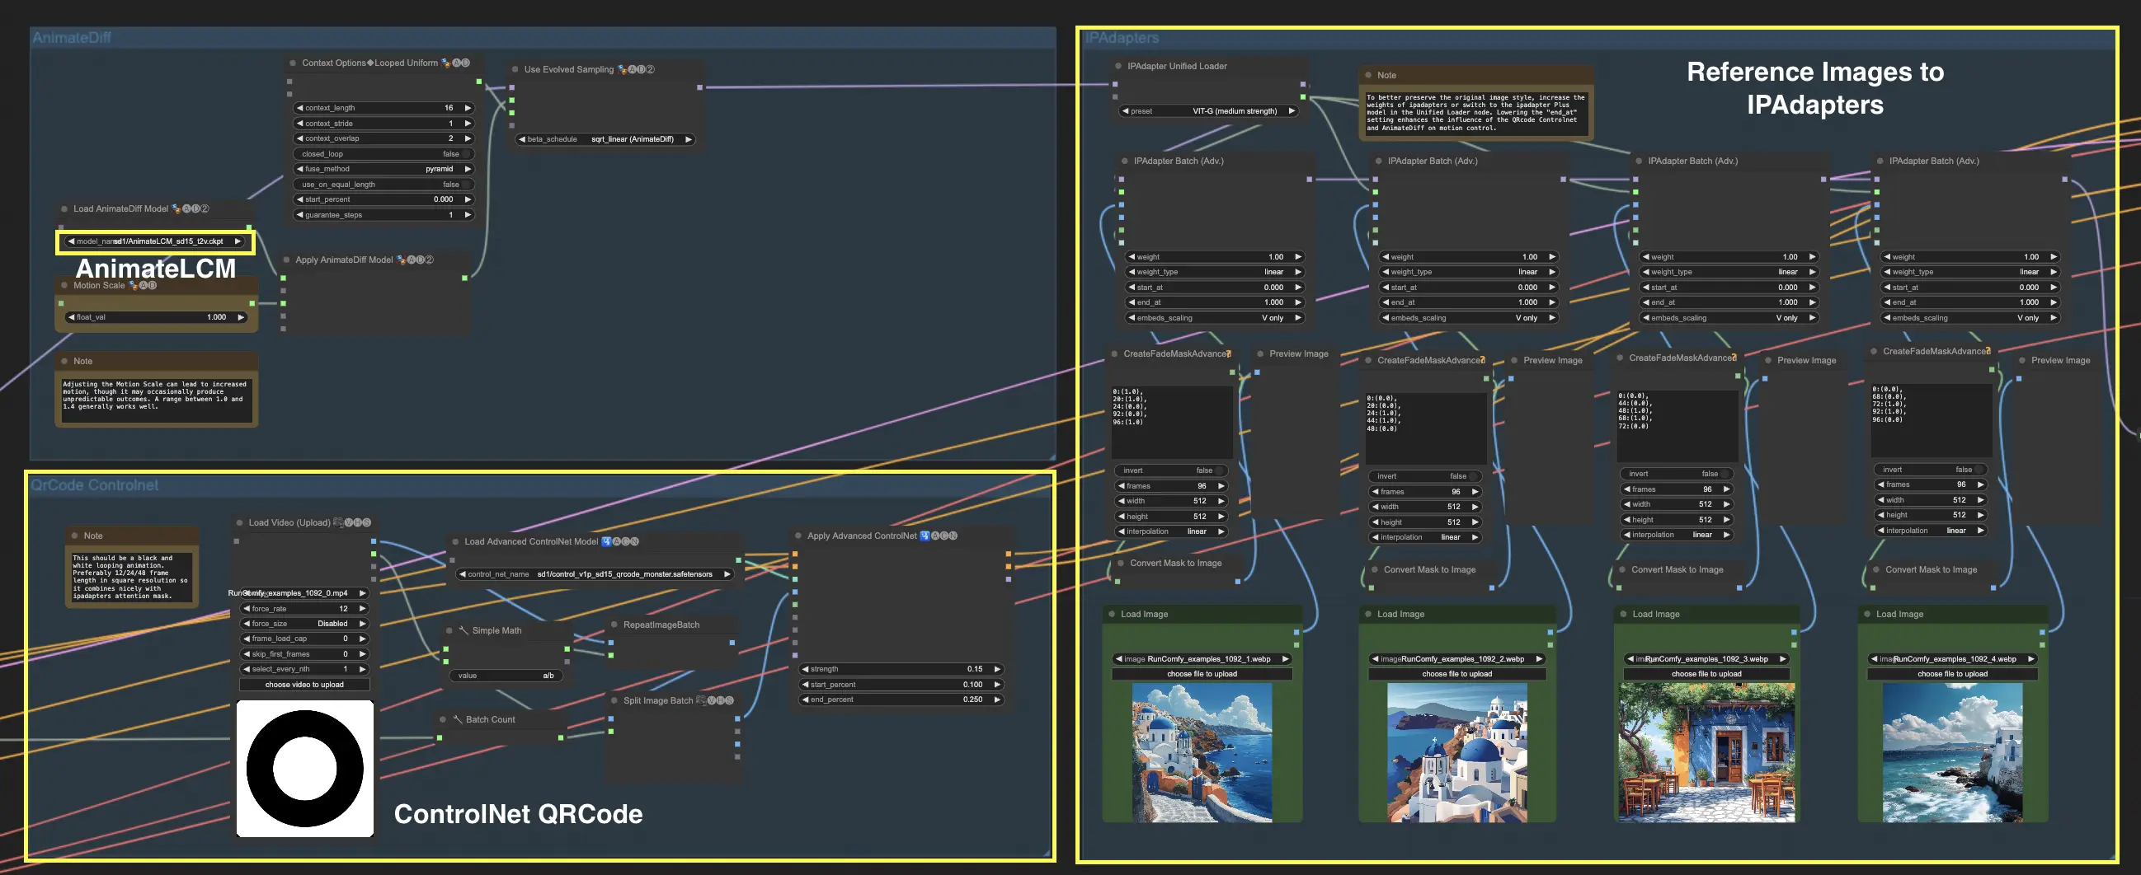Click the blue badge icon on Apply Advanced ControlNet
This screenshot has height=875, width=2141.
coord(925,536)
